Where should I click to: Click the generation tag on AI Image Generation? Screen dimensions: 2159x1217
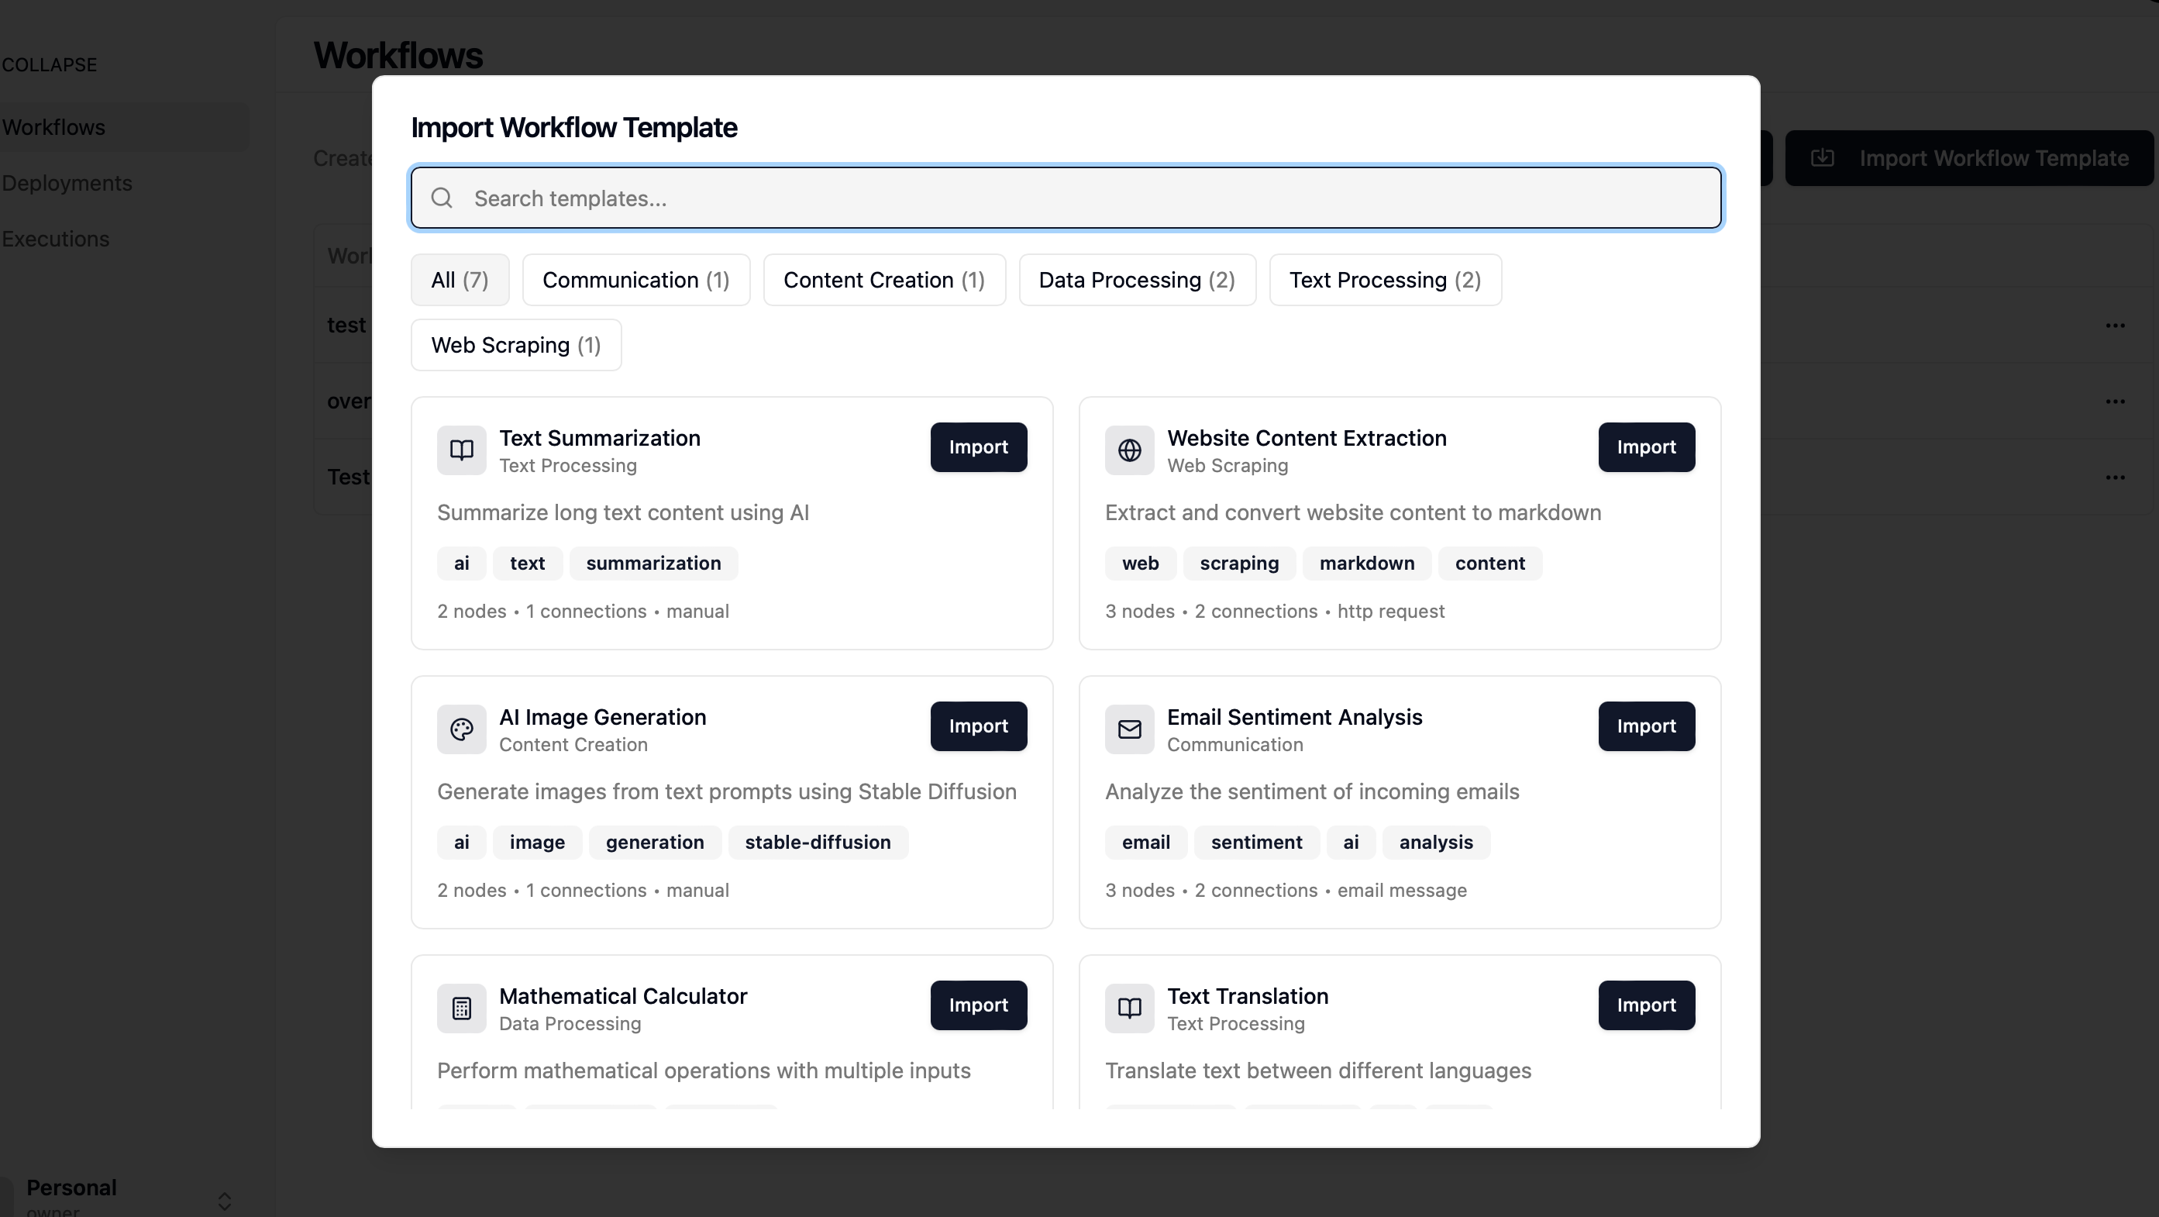point(655,843)
